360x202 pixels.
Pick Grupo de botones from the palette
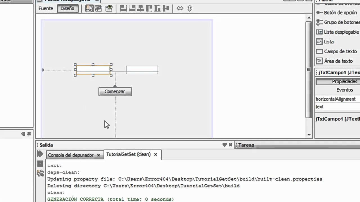[338, 22]
